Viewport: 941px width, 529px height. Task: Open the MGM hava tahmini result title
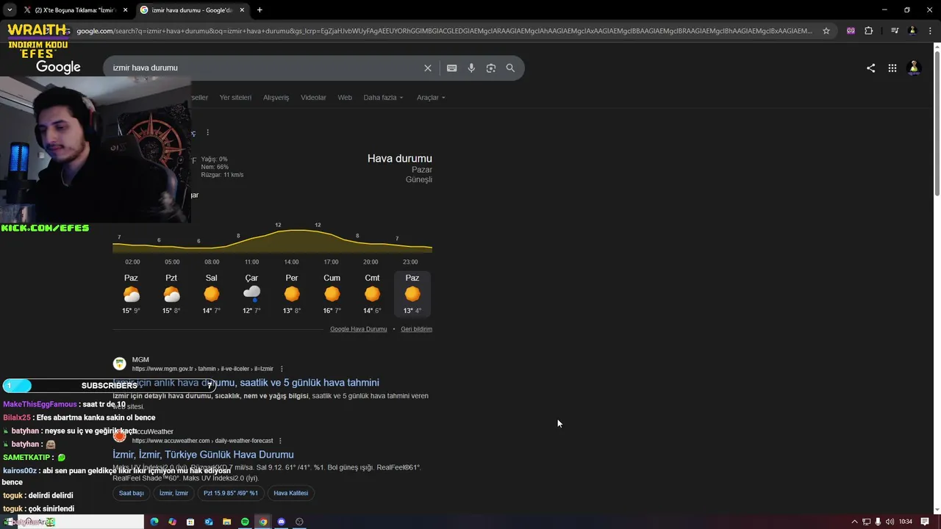pos(246,383)
